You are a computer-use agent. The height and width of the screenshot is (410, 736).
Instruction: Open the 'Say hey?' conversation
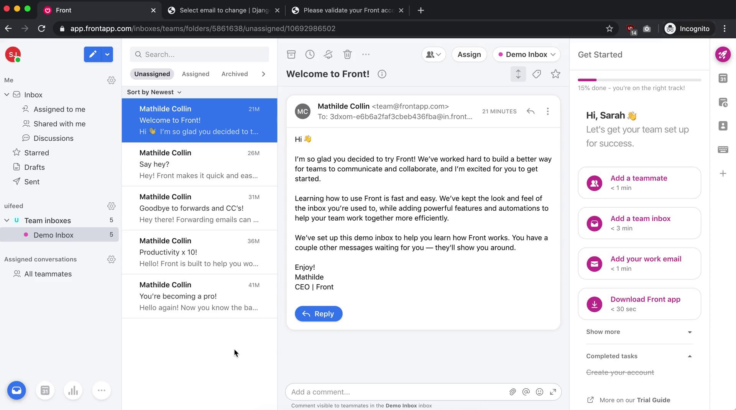(199, 164)
